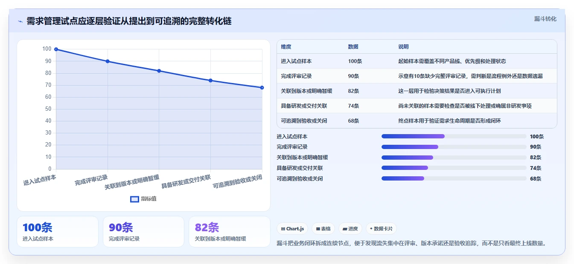Click the progress bar for 具备研发或交付关联
Viewport: 574px width, 264px height.
point(454,168)
